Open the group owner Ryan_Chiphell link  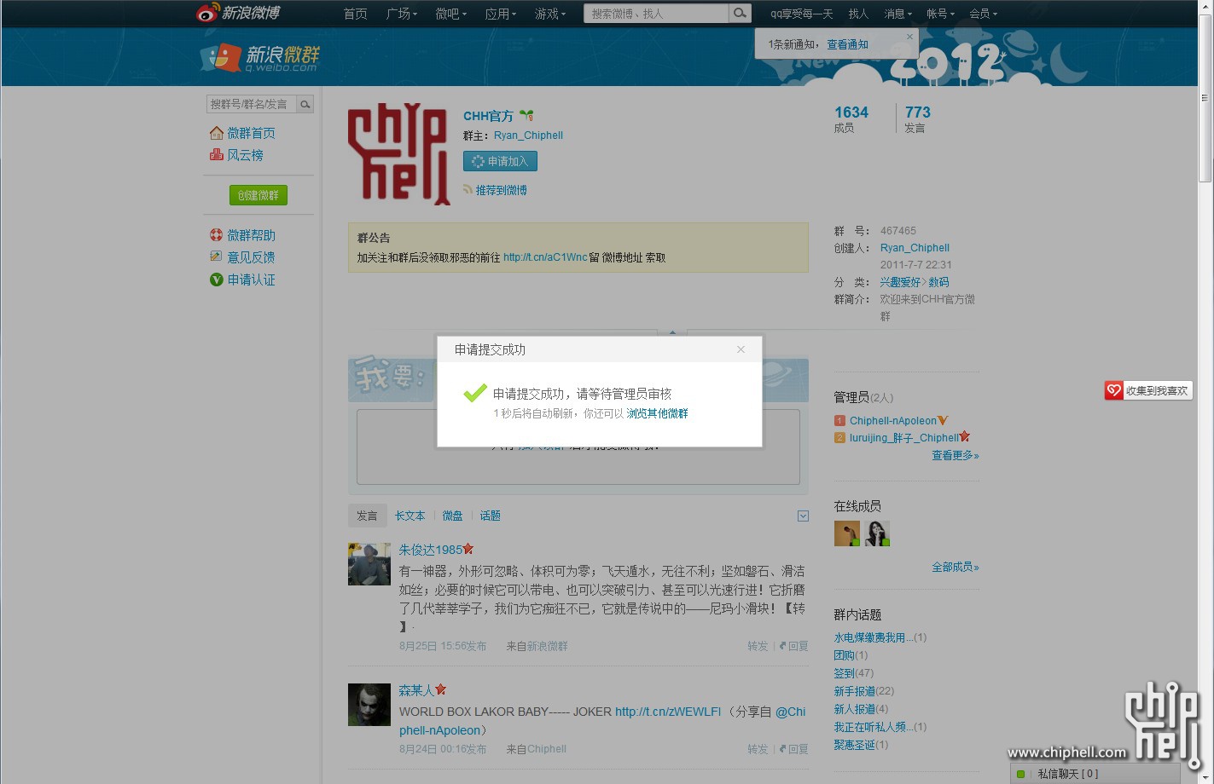528,135
